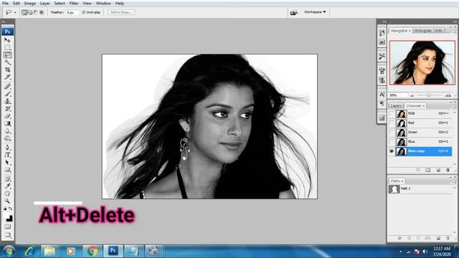Screen dimensions: 459x258
Task: Click the navigator zoom slider handle
Action: point(428,95)
